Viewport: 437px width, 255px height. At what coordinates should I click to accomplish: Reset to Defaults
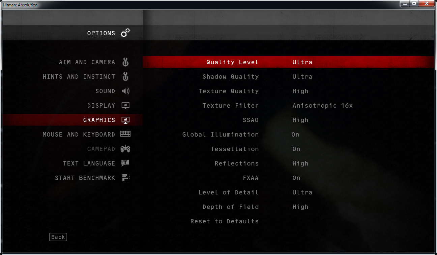coord(225,221)
